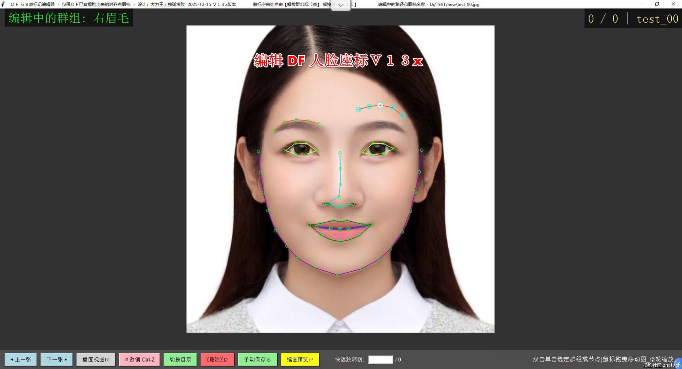
Task: Select the innermost cyan right eyebrow node
Action: (x=358, y=109)
